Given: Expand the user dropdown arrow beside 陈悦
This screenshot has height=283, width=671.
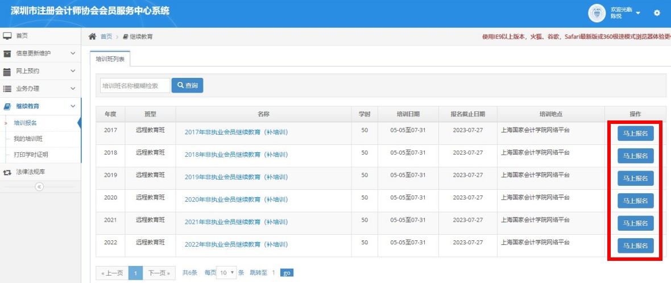Looking at the screenshot, I should point(638,13).
